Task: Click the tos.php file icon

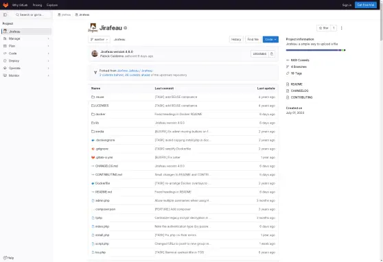Action: pos(93,252)
